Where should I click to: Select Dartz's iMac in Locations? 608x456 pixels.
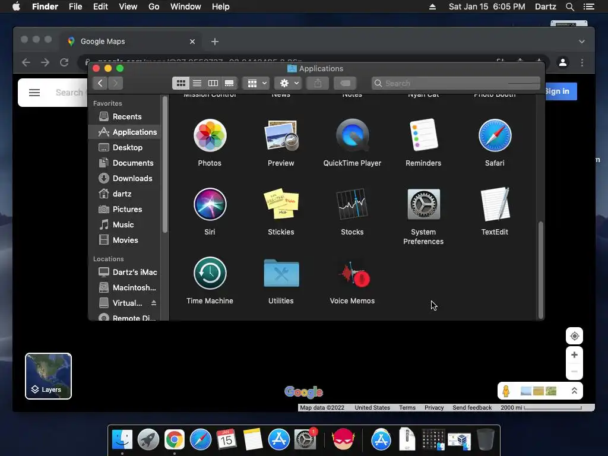[x=124, y=272]
